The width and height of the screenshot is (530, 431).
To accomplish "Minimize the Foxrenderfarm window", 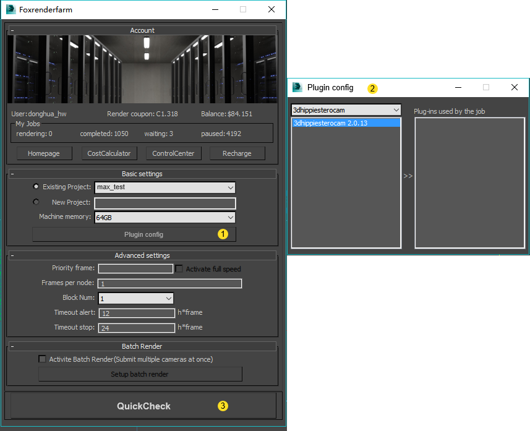I will [215, 9].
